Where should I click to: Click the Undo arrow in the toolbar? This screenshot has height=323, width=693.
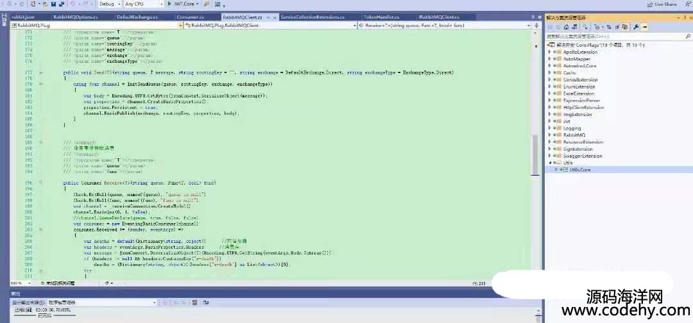point(72,4)
